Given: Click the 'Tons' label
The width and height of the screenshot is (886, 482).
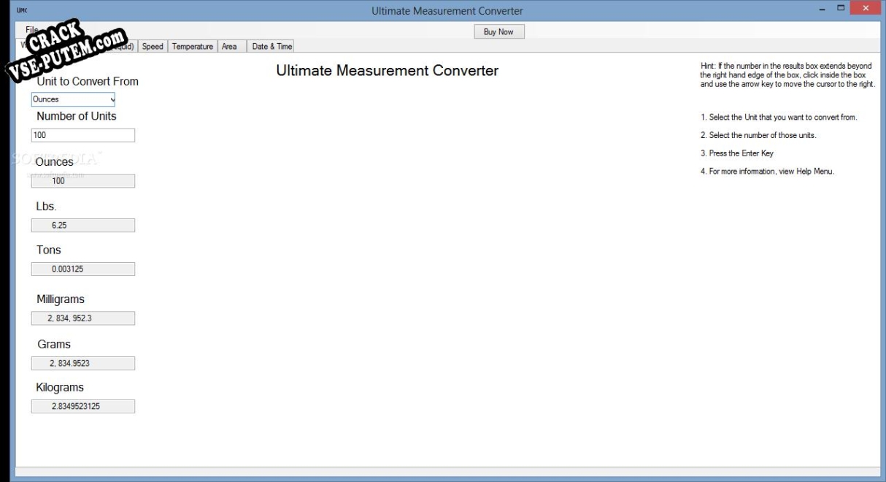Looking at the screenshot, I should pyautogui.click(x=49, y=250).
